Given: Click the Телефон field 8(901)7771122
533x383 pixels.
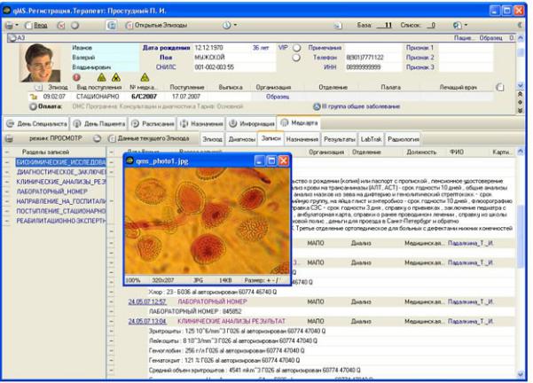Looking at the screenshot, I should pyautogui.click(x=372, y=58).
